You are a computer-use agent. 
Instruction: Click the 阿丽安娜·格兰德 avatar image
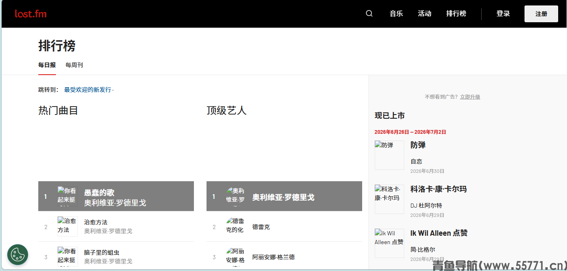236,257
